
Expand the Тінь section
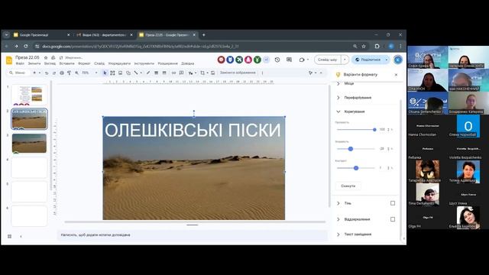338,203
